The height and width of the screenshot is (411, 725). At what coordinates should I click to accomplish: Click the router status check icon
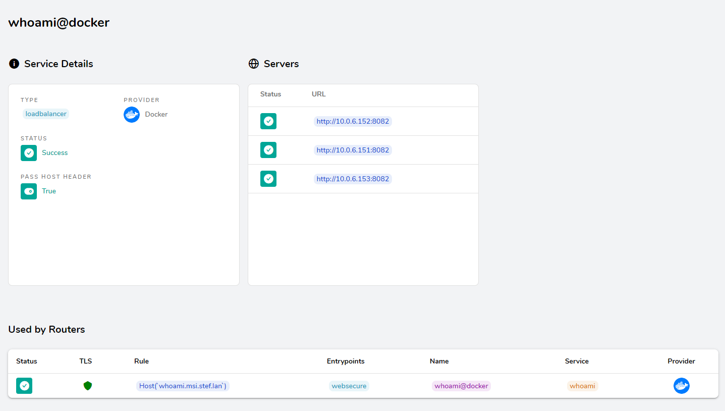24,386
